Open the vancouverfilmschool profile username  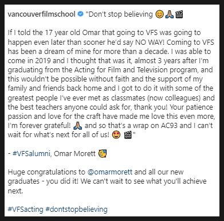42,14
